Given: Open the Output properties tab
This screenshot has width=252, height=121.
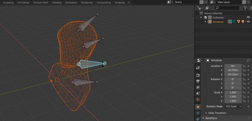Looking at the screenshot, I should 198,81.
